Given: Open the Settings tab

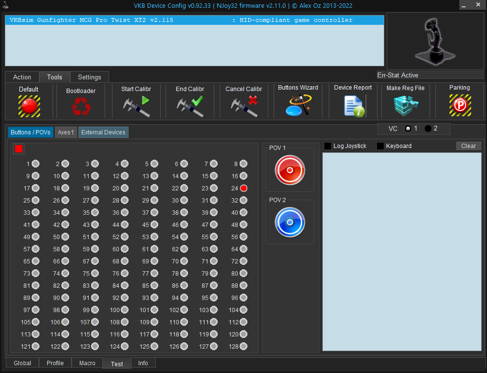Looking at the screenshot, I should (90, 77).
